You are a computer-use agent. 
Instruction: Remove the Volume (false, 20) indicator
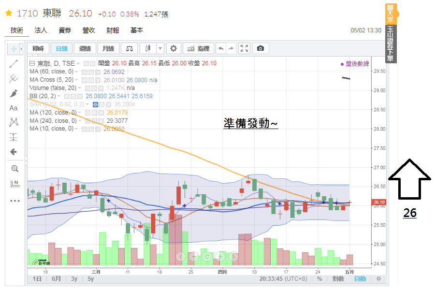pos(101,88)
